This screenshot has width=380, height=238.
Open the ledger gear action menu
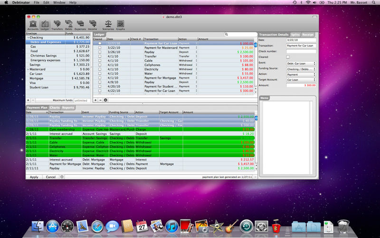tap(105, 100)
